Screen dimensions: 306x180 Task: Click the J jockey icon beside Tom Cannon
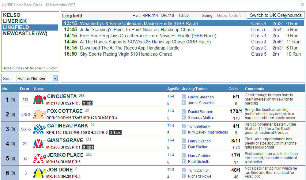[183, 170]
